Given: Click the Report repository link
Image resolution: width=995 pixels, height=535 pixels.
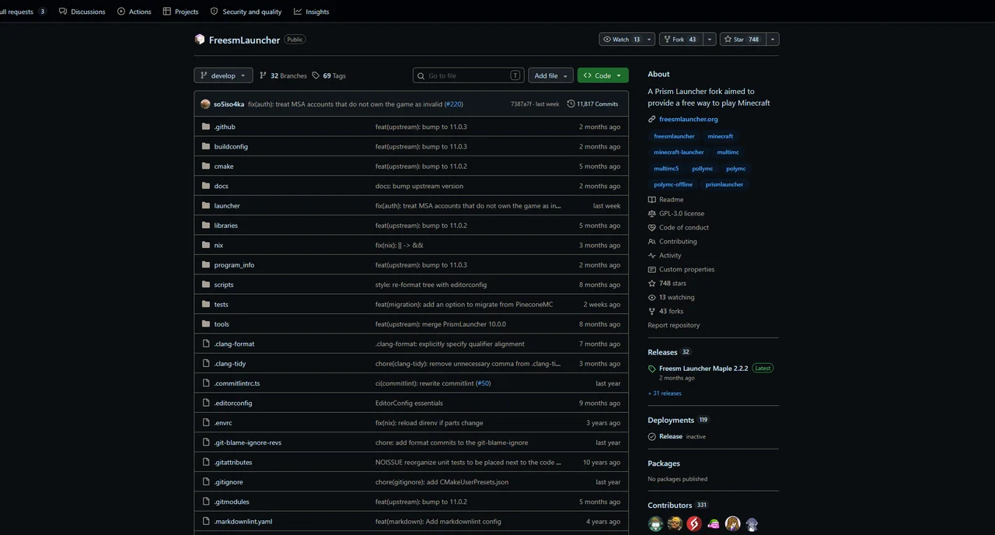Looking at the screenshot, I should click(674, 326).
